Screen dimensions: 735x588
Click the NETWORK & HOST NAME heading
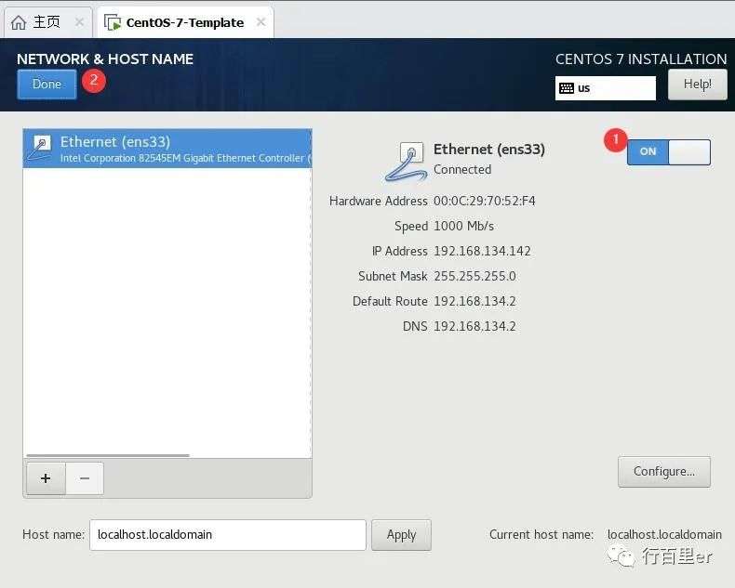click(x=105, y=59)
